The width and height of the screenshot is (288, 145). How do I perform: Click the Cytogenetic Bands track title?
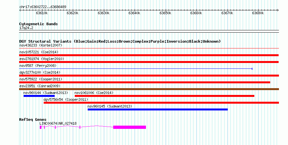click(39, 24)
